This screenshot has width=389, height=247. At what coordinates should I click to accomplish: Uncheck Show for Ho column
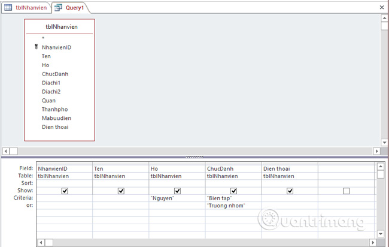point(177,191)
